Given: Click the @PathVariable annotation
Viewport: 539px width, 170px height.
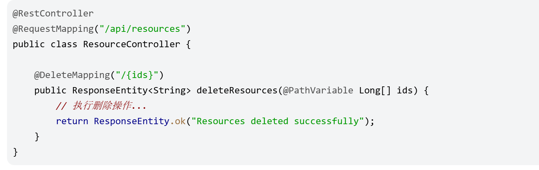Looking at the screenshot, I should point(318,90).
